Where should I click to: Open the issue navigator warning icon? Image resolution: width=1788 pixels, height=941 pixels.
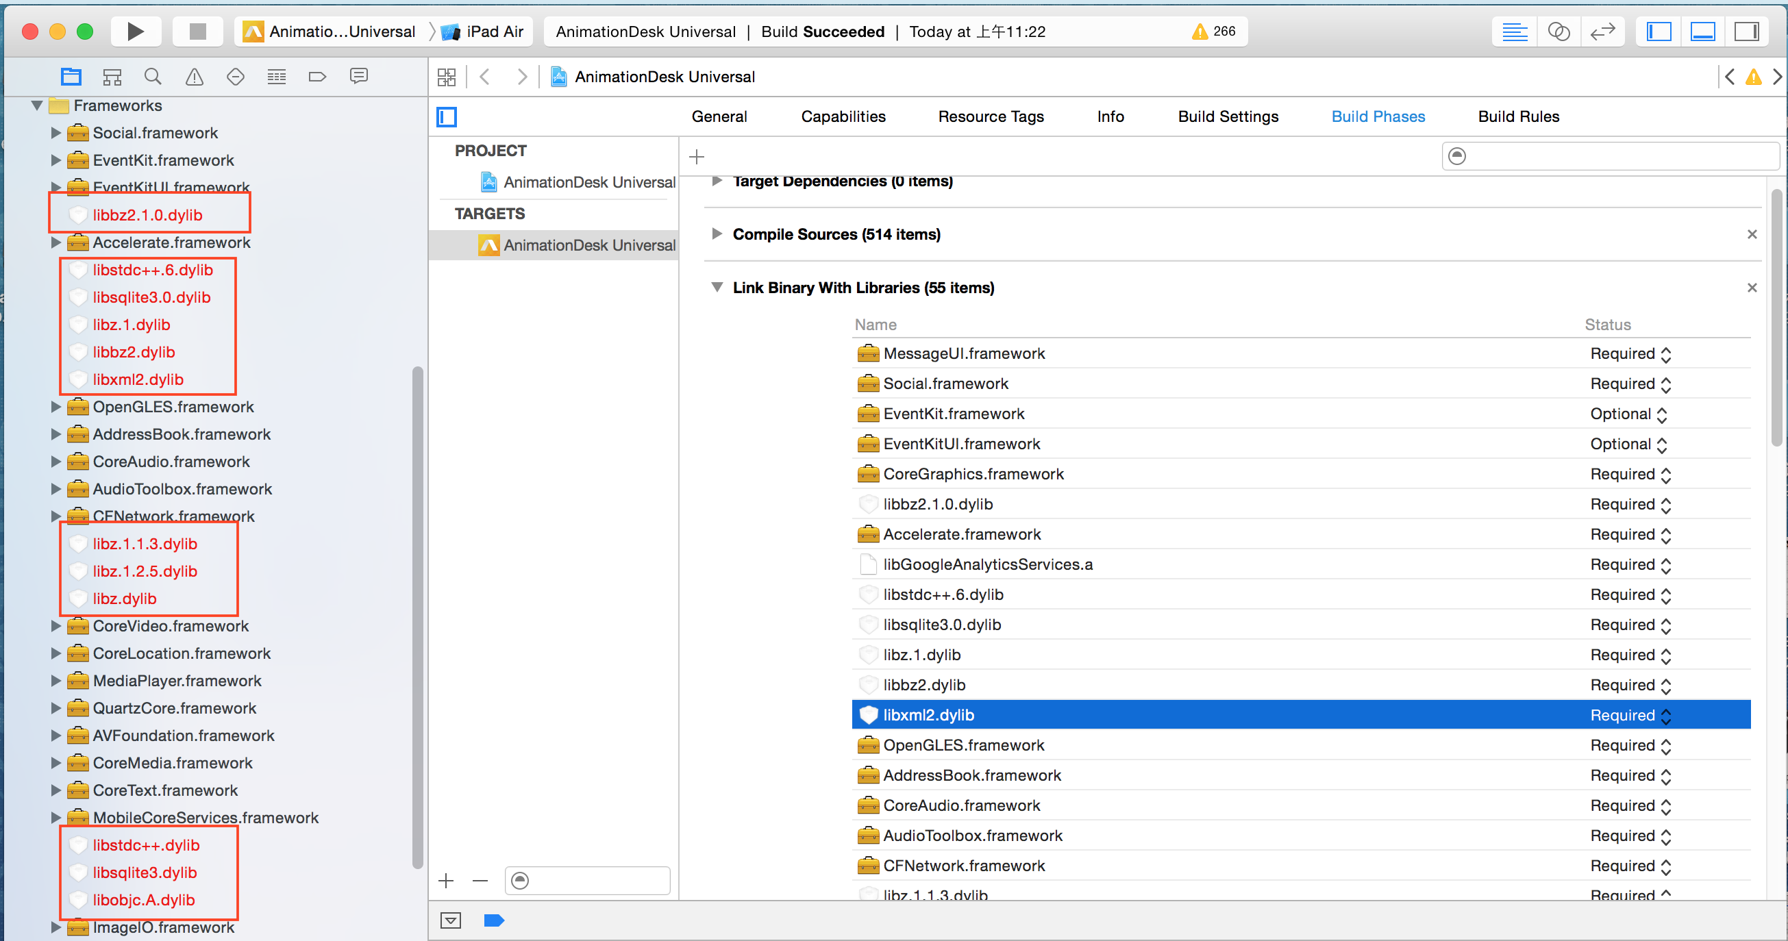click(195, 76)
